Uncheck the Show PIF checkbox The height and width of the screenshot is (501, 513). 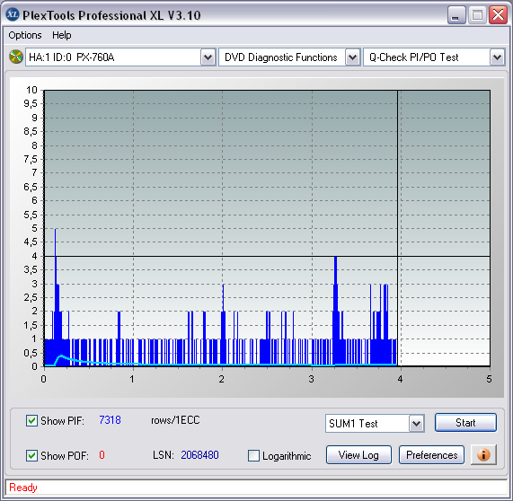click(31, 420)
